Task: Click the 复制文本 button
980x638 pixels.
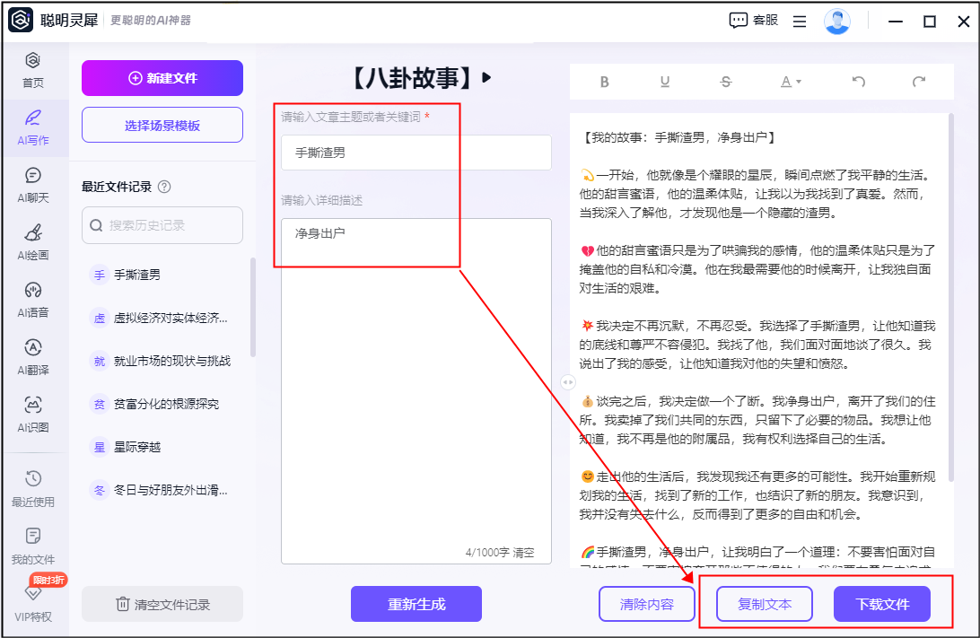Action: pyautogui.click(x=764, y=604)
